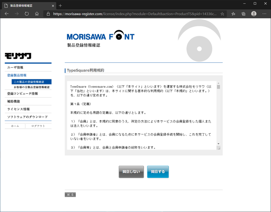Click the terms textarea resize grip
This screenshot has width=271, height=212.
219,148
